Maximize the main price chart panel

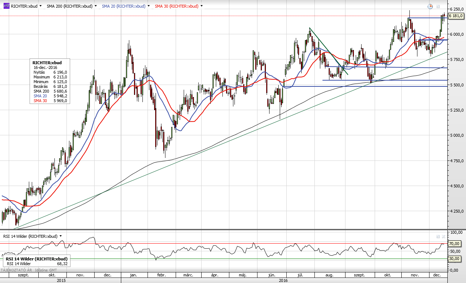[438, 6]
